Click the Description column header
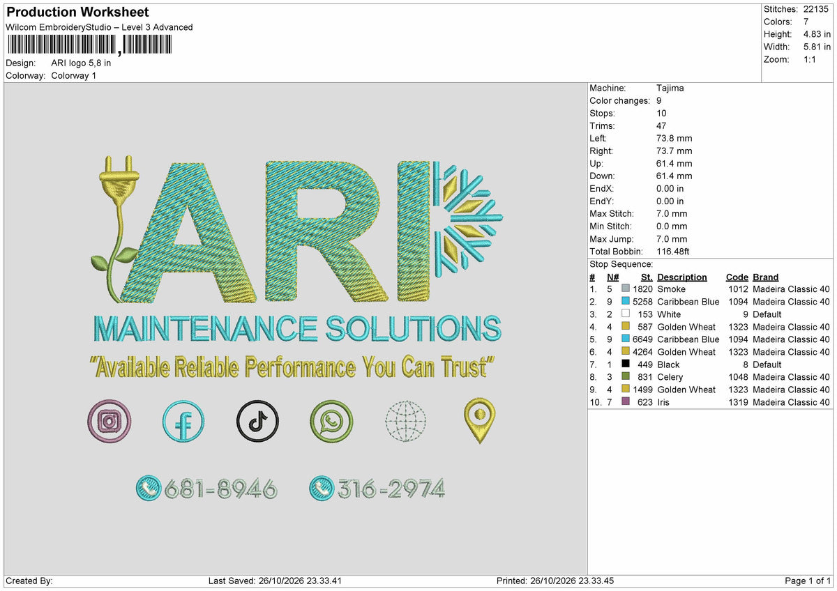 [x=682, y=277]
